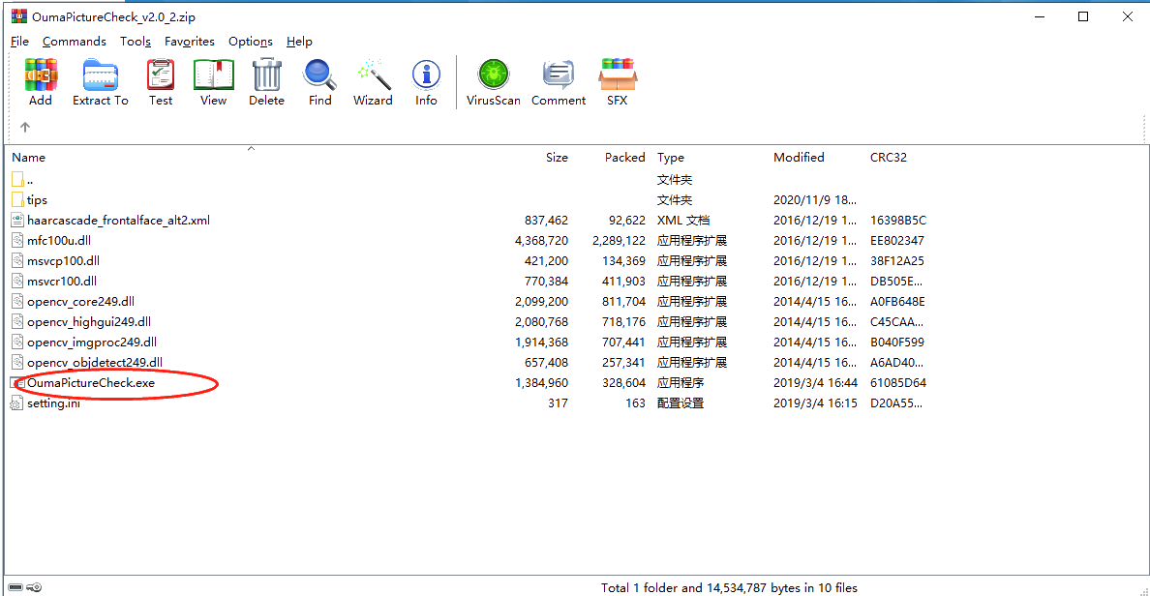The image size is (1150, 596).
Task: Select the tips folder name
Action: coord(37,199)
